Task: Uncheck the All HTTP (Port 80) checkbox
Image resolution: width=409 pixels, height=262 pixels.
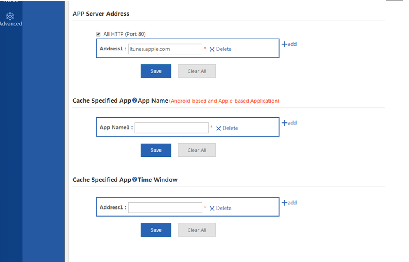Action: [98, 34]
